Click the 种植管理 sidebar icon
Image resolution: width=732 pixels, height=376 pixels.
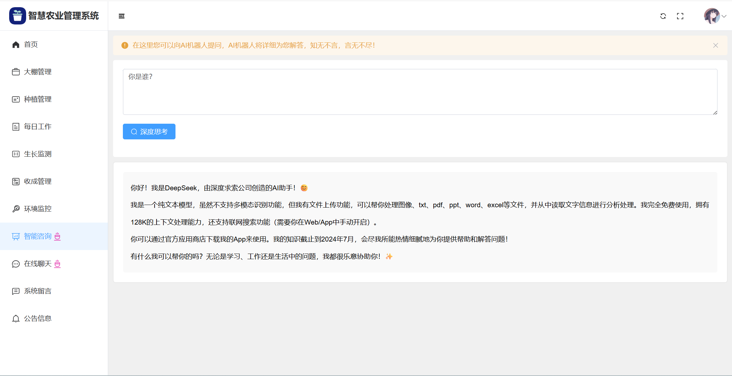coord(16,99)
